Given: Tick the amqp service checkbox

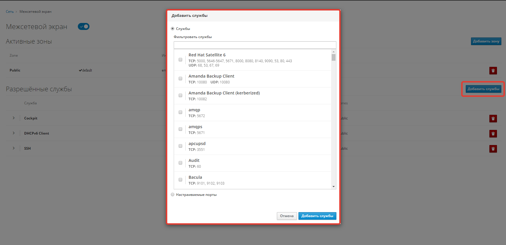Looking at the screenshot, I should click(180, 112).
